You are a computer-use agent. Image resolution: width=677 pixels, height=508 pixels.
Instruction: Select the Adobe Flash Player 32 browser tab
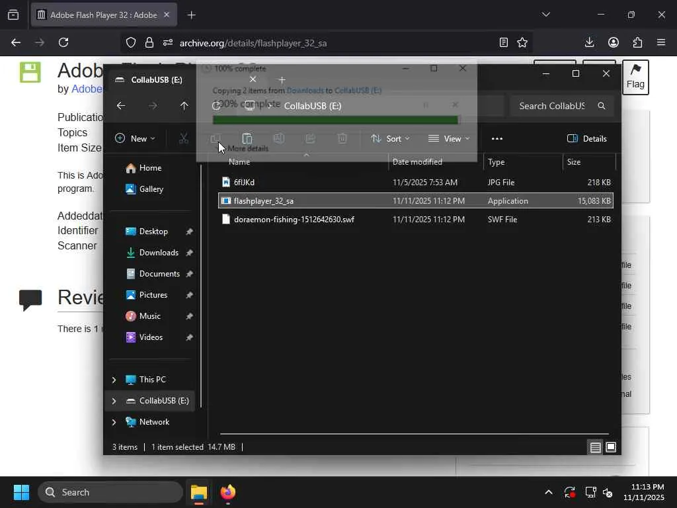coord(104,15)
